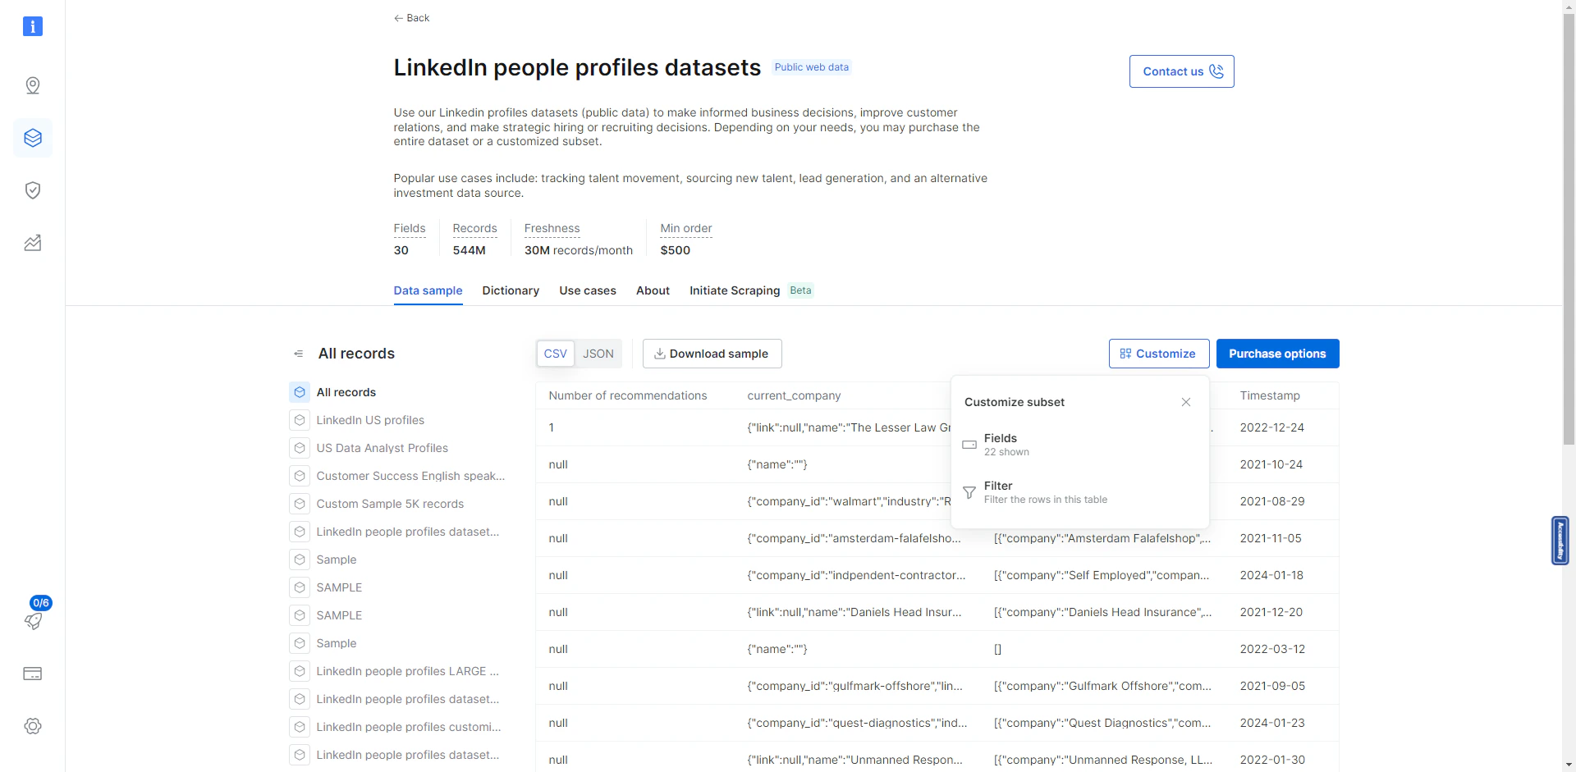
Task: Go Back to previous page
Action: [x=411, y=18]
